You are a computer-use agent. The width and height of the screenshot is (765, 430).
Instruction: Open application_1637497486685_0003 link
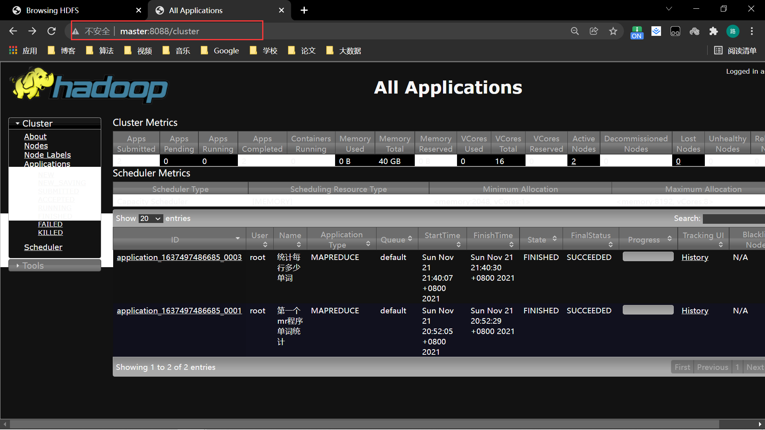[x=179, y=257]
